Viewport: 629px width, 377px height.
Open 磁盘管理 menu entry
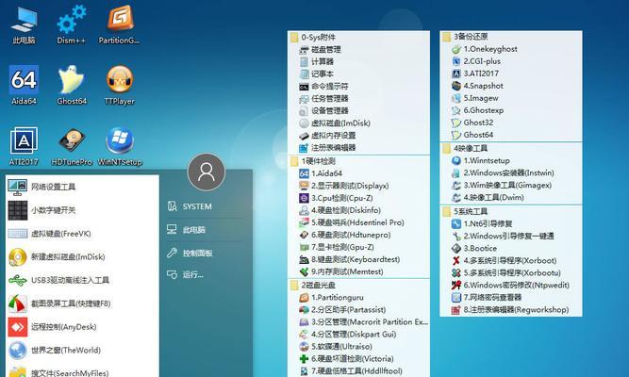click(x=358, y=50)
